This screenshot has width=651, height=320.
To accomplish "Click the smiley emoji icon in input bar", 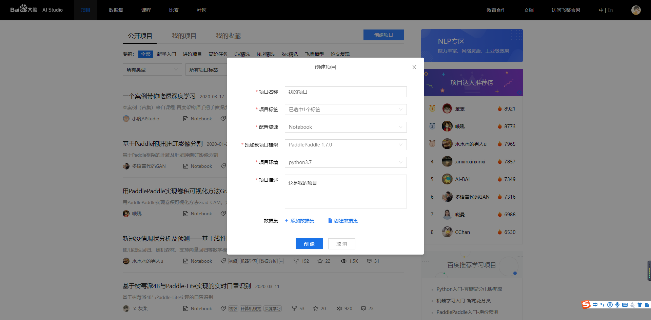I will point(610,305).
